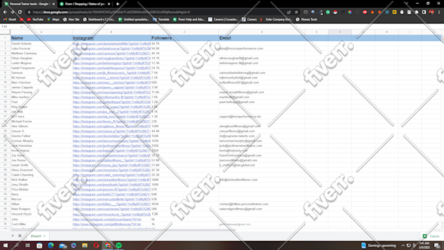The image size is (444, 250).
Task: Open the New Tab bookmark
Action: (x=71, y=20)
